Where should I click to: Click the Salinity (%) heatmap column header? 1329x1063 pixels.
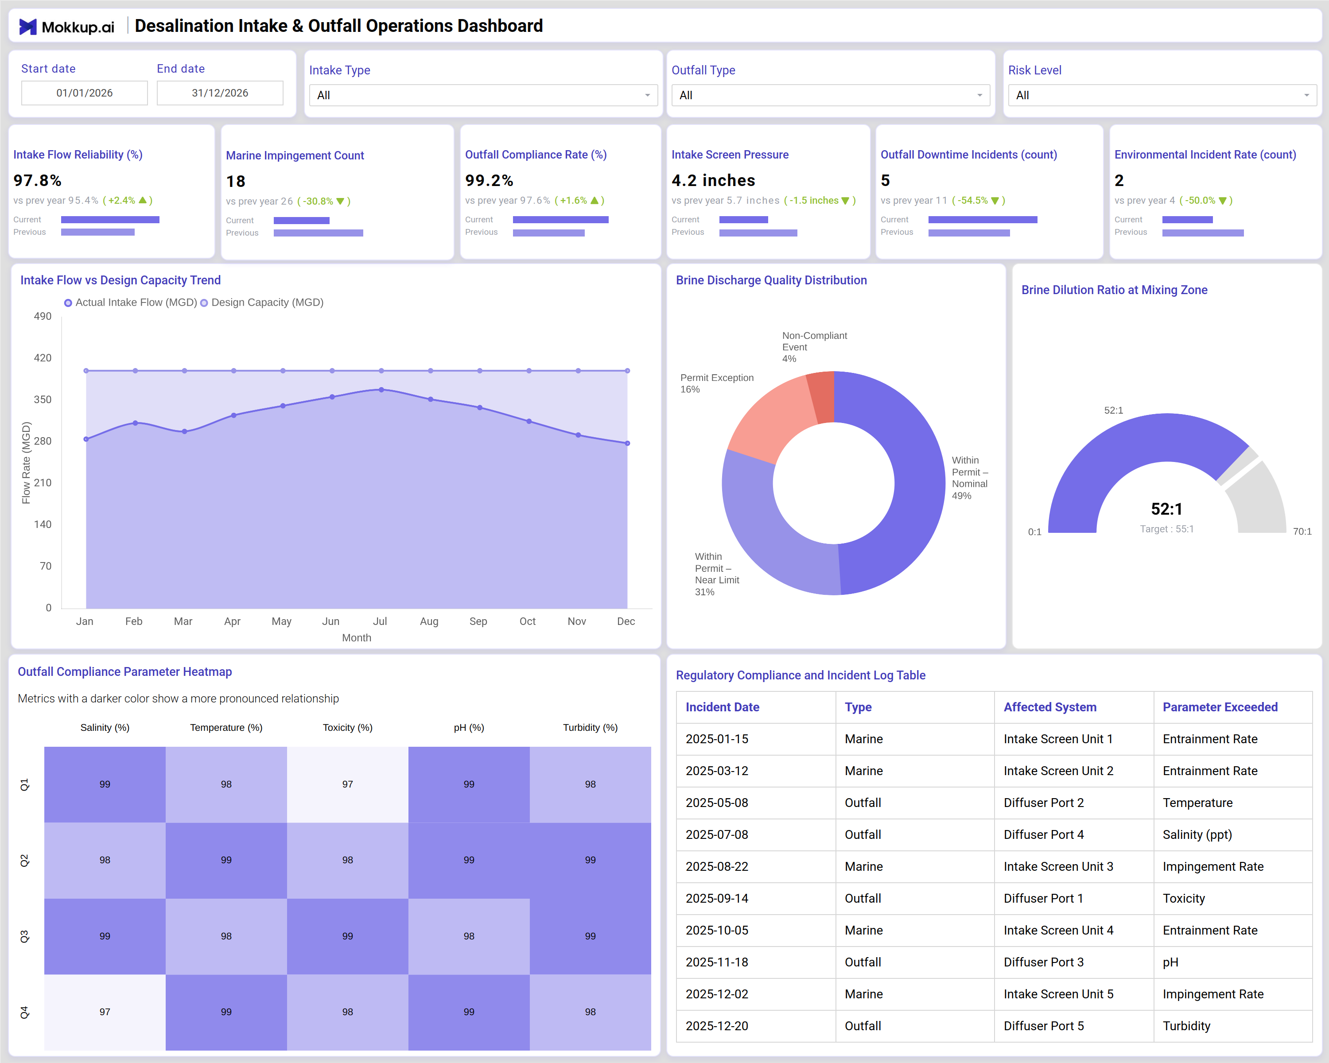[105, 728]
